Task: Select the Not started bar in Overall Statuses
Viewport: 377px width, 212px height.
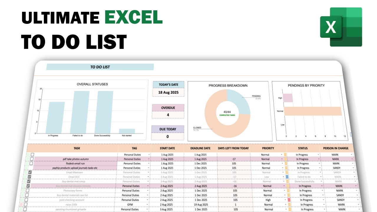Action: (x=127, y=131)
